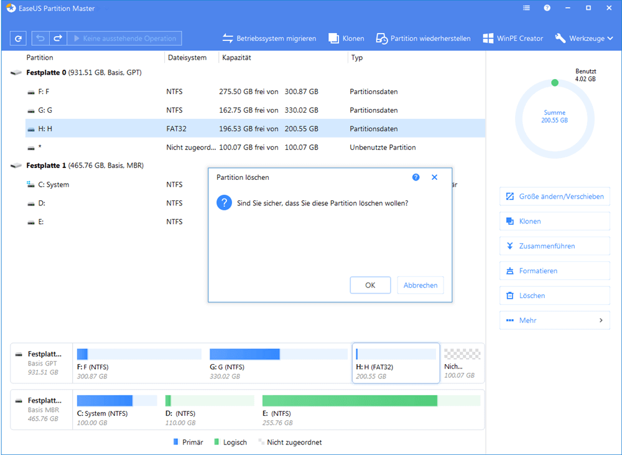Click the undo arrow icon
622x455 pixels.
40,38
